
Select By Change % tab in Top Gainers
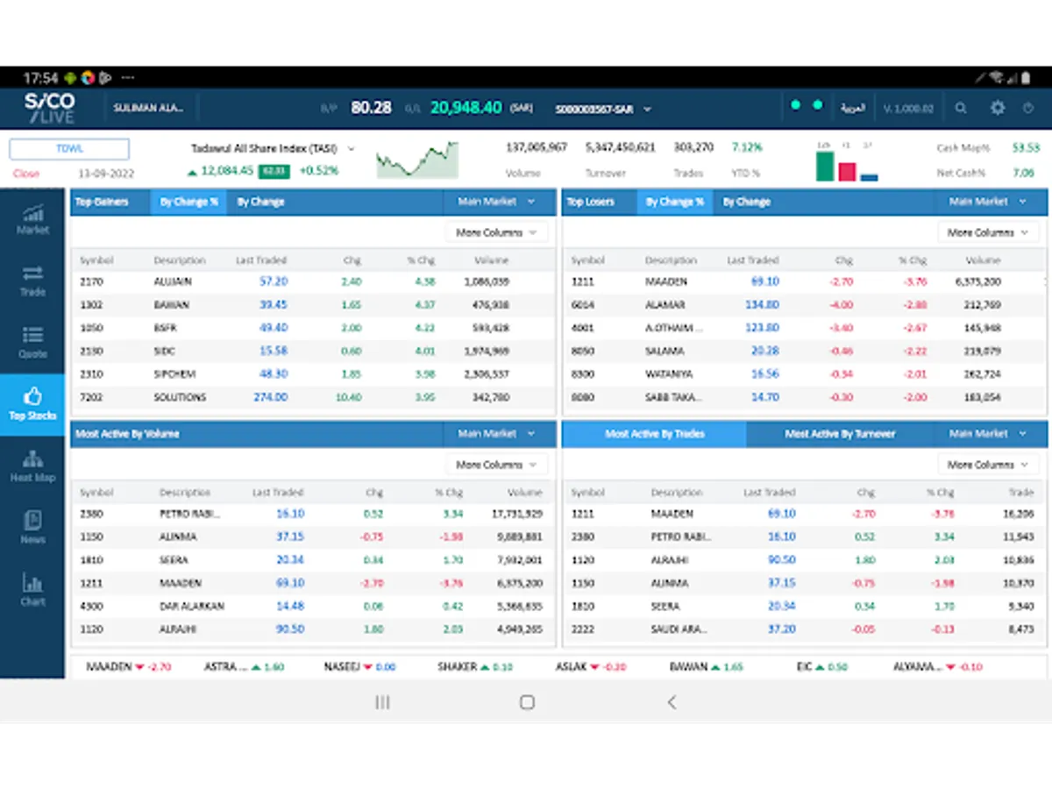point(188,202)
